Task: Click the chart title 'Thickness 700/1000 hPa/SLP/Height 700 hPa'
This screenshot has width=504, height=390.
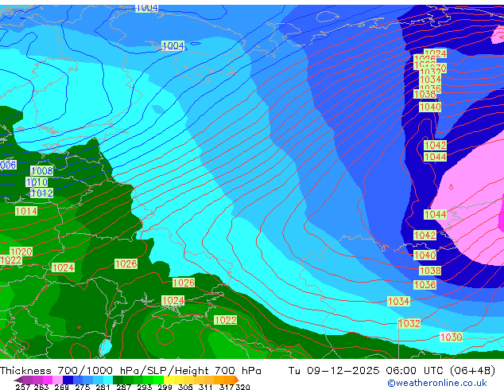Action: coord(130,371)
